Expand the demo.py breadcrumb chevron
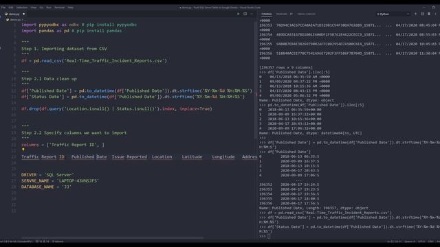Viewport: 440px width, 247px height. [22, 20]
